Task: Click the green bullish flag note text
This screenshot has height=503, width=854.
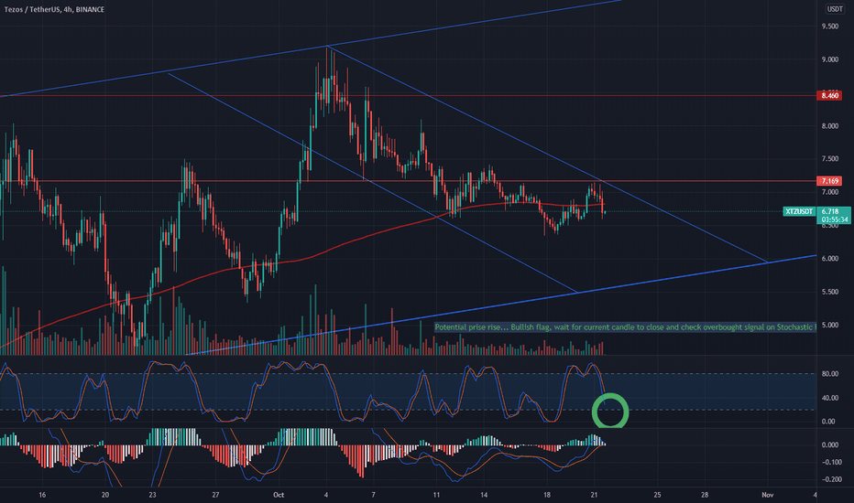Action: click(x=625, y=327)
